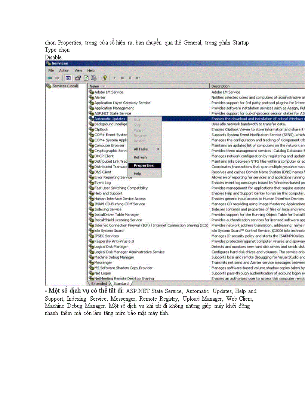Viewport: 305px width, 420px height.
Task: Expand the All Tasks submenu
Action: click(x=144, y=149)
